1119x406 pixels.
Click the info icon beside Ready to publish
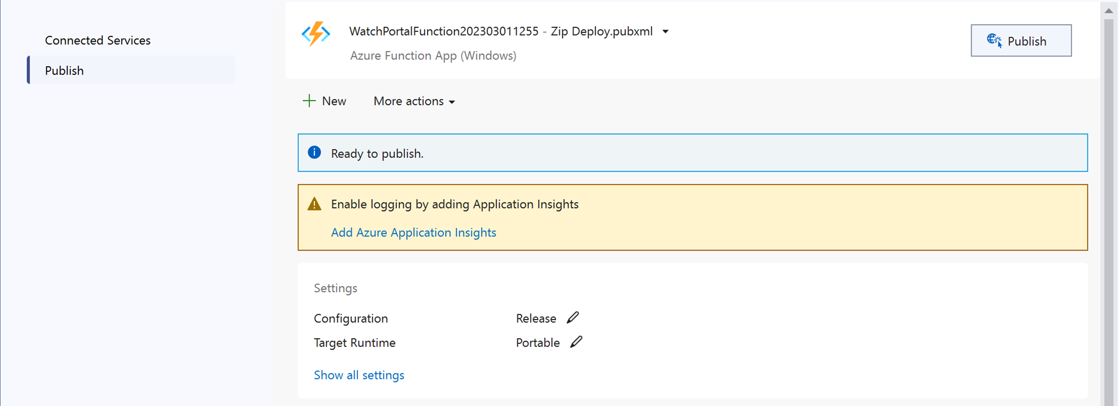(x=314, y=153)
